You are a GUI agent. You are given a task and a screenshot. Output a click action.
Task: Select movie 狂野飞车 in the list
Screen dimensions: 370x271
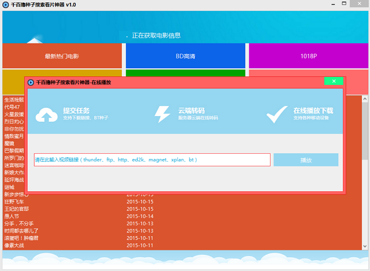coord(16,202)
